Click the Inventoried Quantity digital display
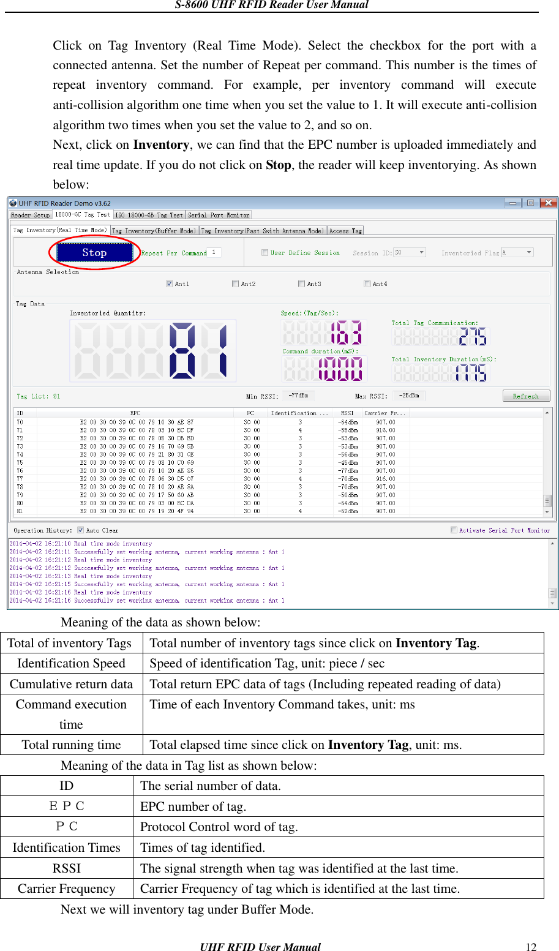 pyautogui.click(x=153, y=350)
